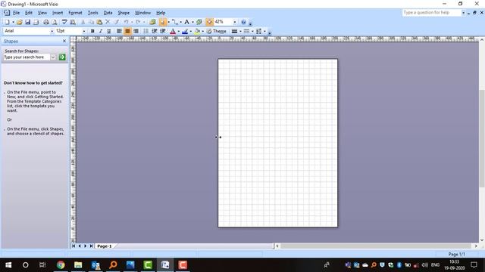Select the Format Painter brush
Viewport: 485px width, 272px height.
(116, 22)
